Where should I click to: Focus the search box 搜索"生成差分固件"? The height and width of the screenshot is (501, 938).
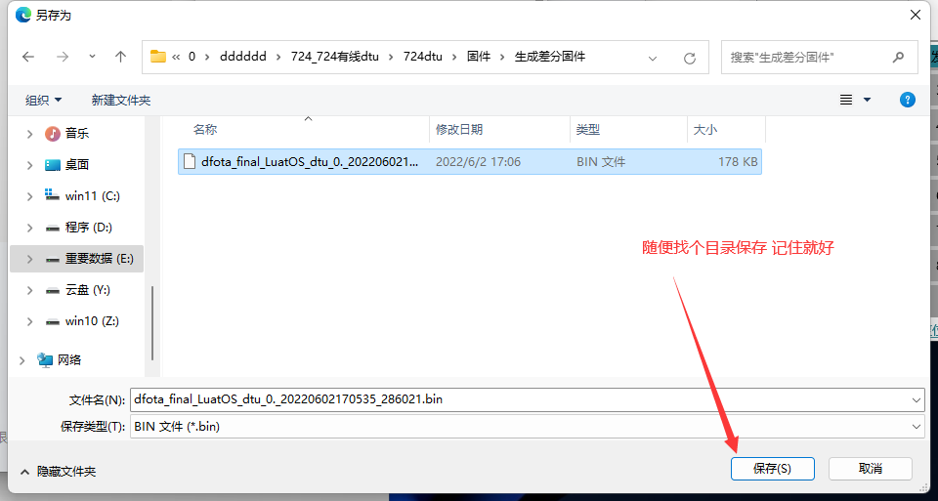click(819, 58)
